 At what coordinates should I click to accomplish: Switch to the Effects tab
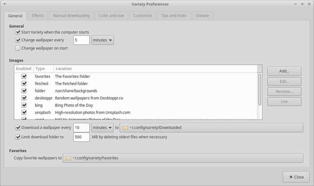pos(38,16)
